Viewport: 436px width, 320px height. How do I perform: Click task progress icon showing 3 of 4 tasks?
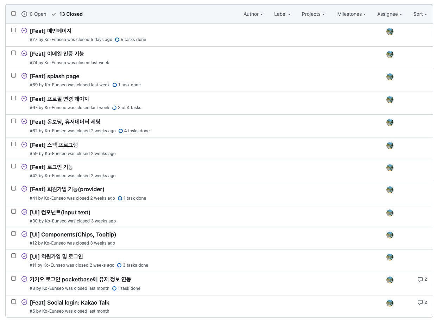coord(114,108)
